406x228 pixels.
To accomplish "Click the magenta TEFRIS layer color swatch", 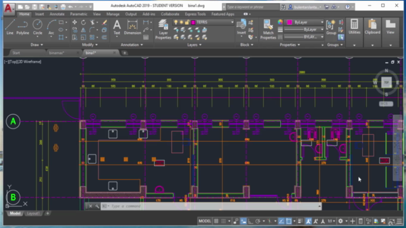I will pos(193,23).
